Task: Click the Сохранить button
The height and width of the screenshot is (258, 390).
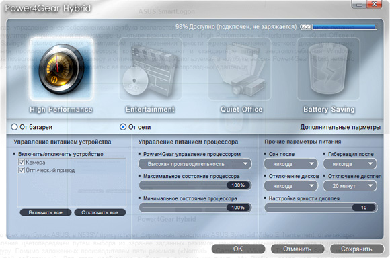Action: point(356,249)
